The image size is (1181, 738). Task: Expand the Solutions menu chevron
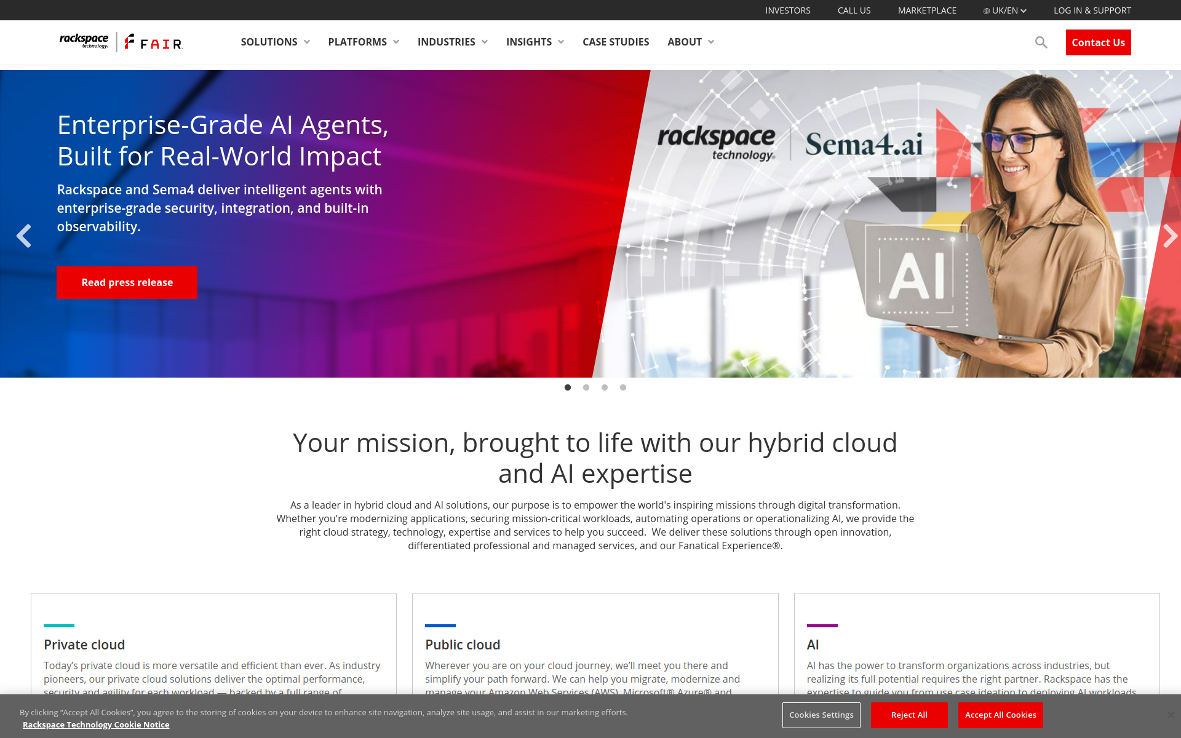pyautogui.click(x=307, y=42)
